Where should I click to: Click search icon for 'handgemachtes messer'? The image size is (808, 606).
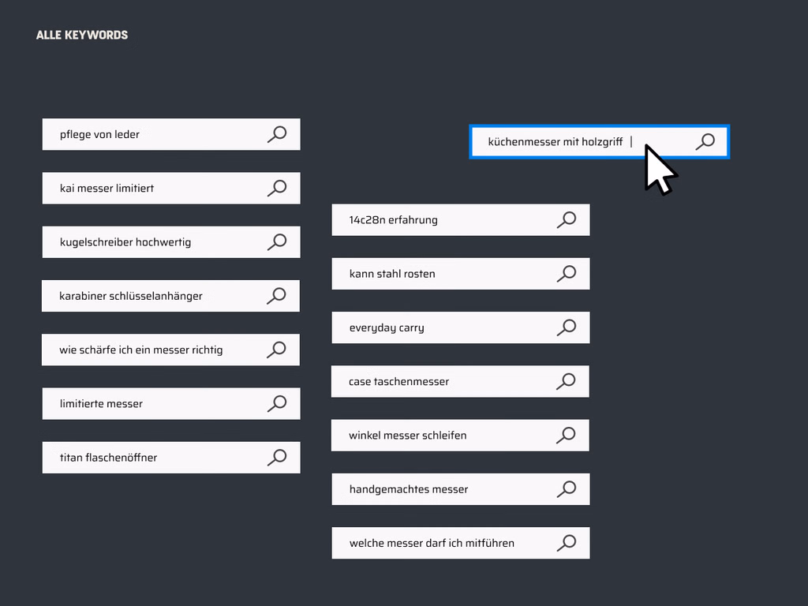pos(567,489)
